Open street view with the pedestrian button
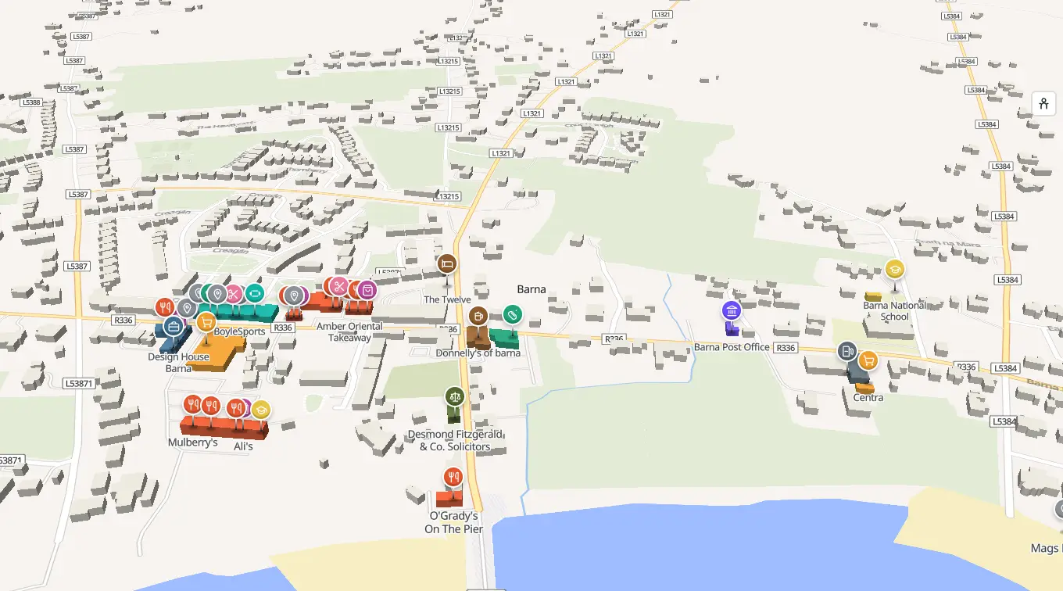Image resolution: width=1063 pixels, height=591 pixels. coord(1043,103)
